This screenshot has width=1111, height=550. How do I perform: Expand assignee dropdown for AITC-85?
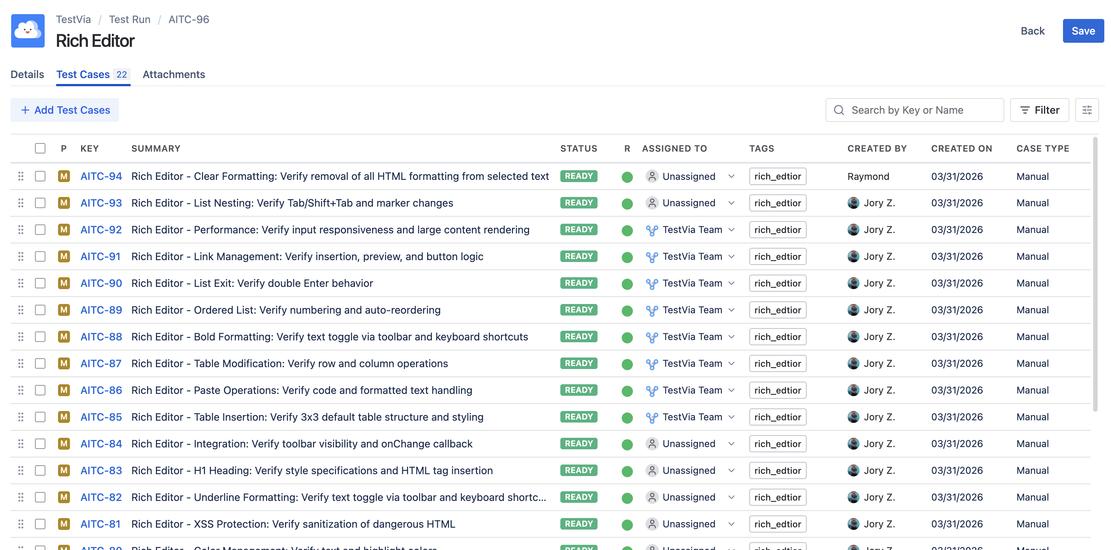pyautogui.click(x=731, y=417)
